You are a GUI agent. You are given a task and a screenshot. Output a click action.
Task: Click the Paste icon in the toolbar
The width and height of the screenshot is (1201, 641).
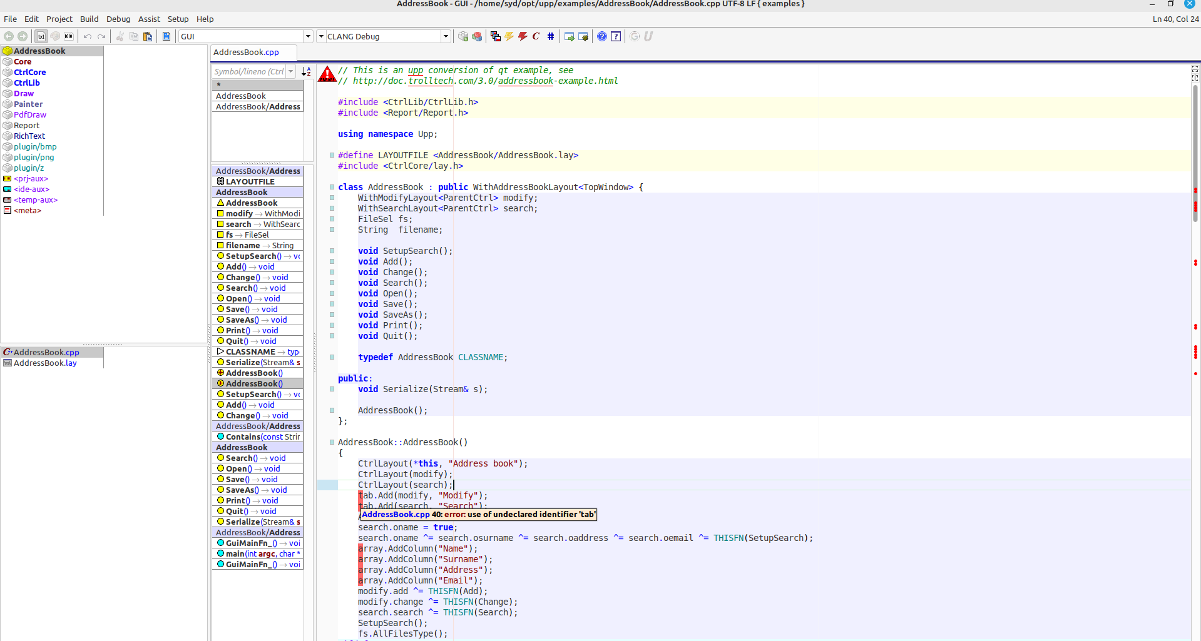tap(148, 36)
